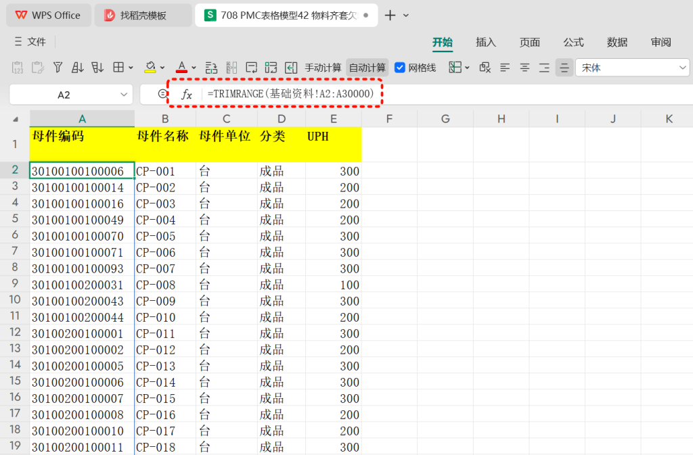Click the zoom magnifier icon before fx
Screen dimensions: 693x455
click(162, 94)
